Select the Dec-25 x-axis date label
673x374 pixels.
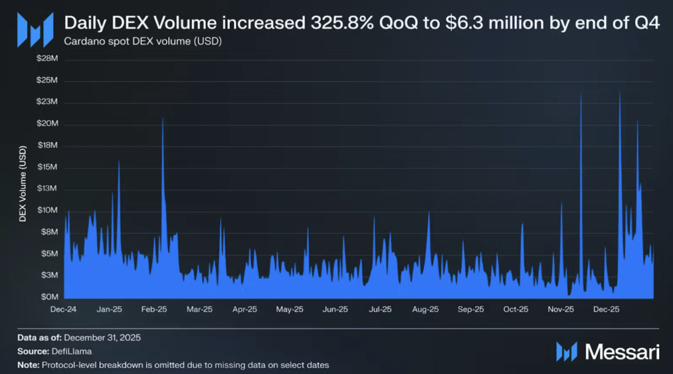pyautogui.click(x=606, y=308)
